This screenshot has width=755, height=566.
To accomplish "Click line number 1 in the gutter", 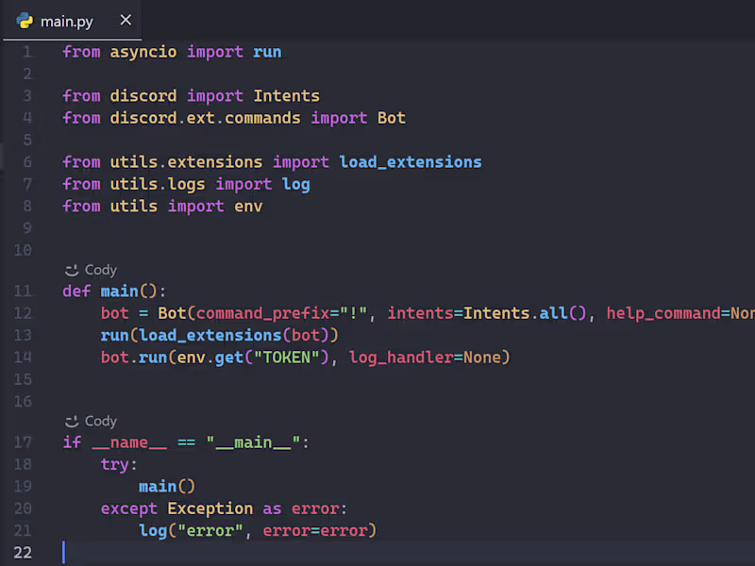I will (27, 52).
